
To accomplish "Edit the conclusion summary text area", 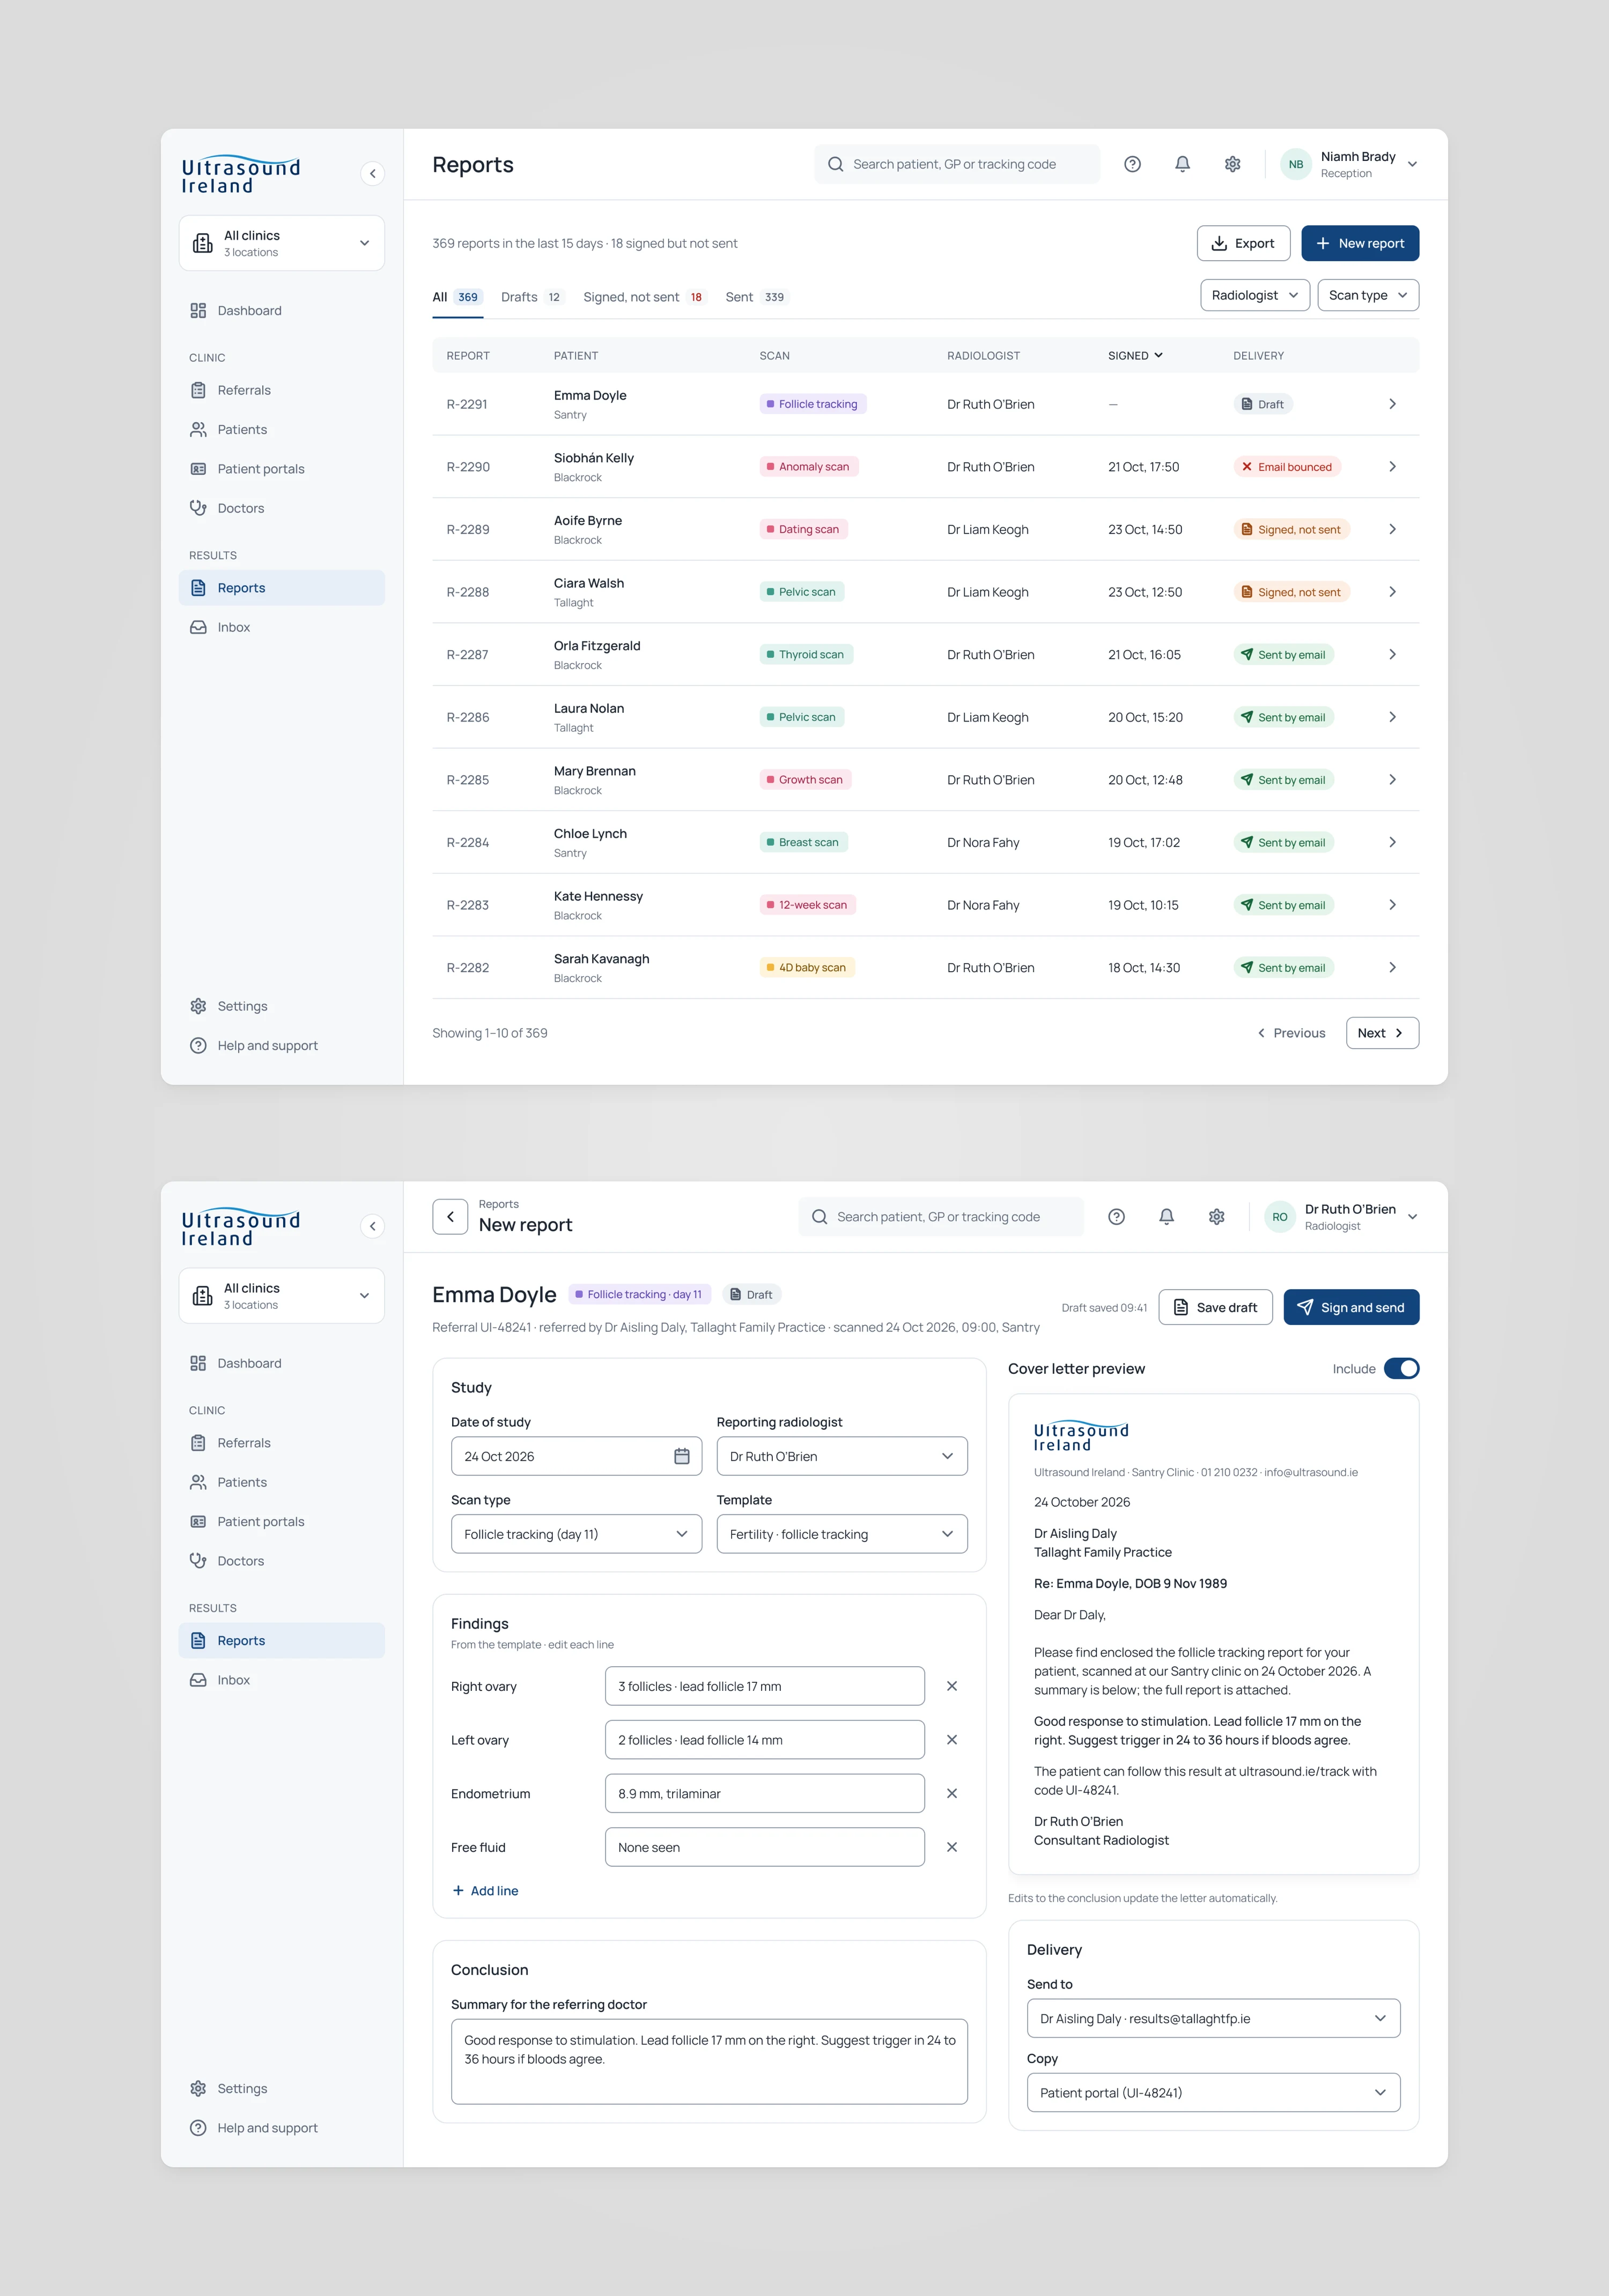I will 709,2062.
